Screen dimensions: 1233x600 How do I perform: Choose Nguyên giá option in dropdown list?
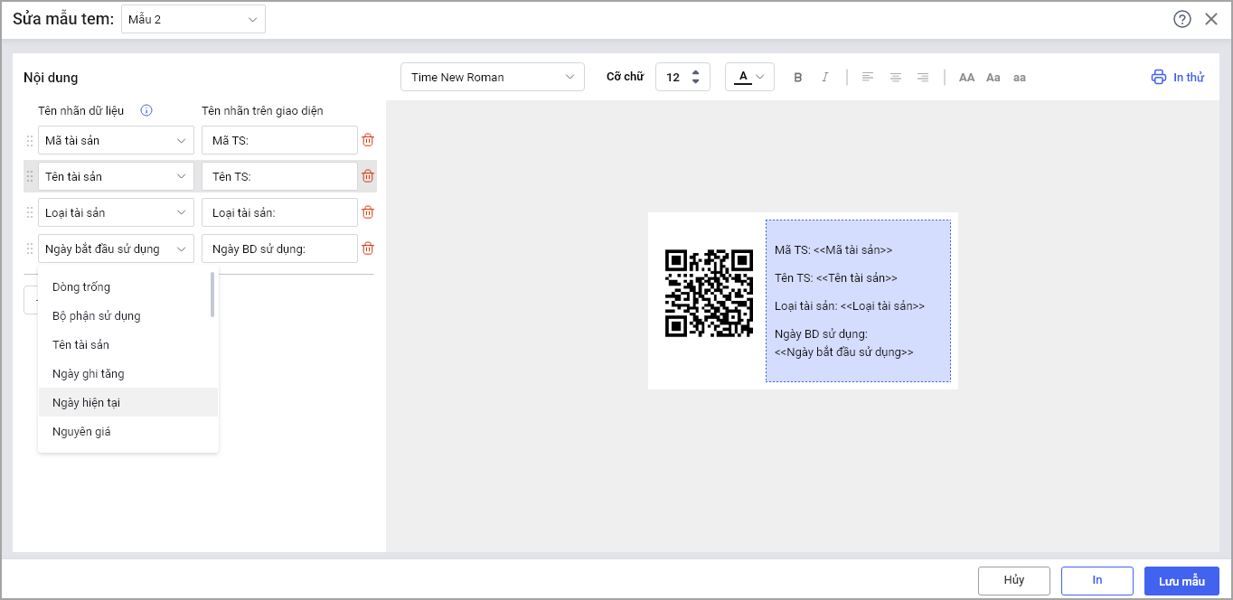tap(81, 431)
